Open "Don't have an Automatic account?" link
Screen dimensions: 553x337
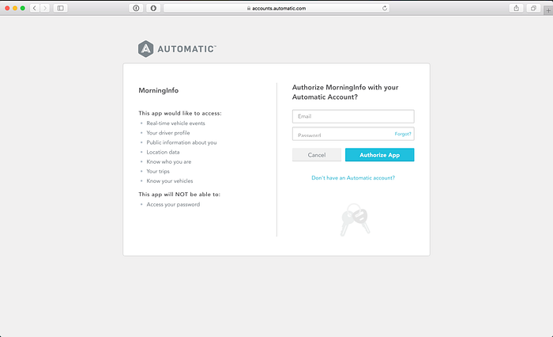coord(353,178)
